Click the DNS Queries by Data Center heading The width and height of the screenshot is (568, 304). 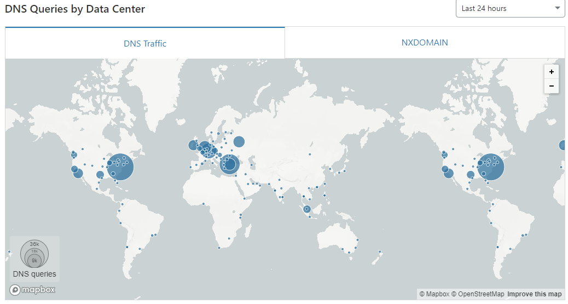click(75, 9)
